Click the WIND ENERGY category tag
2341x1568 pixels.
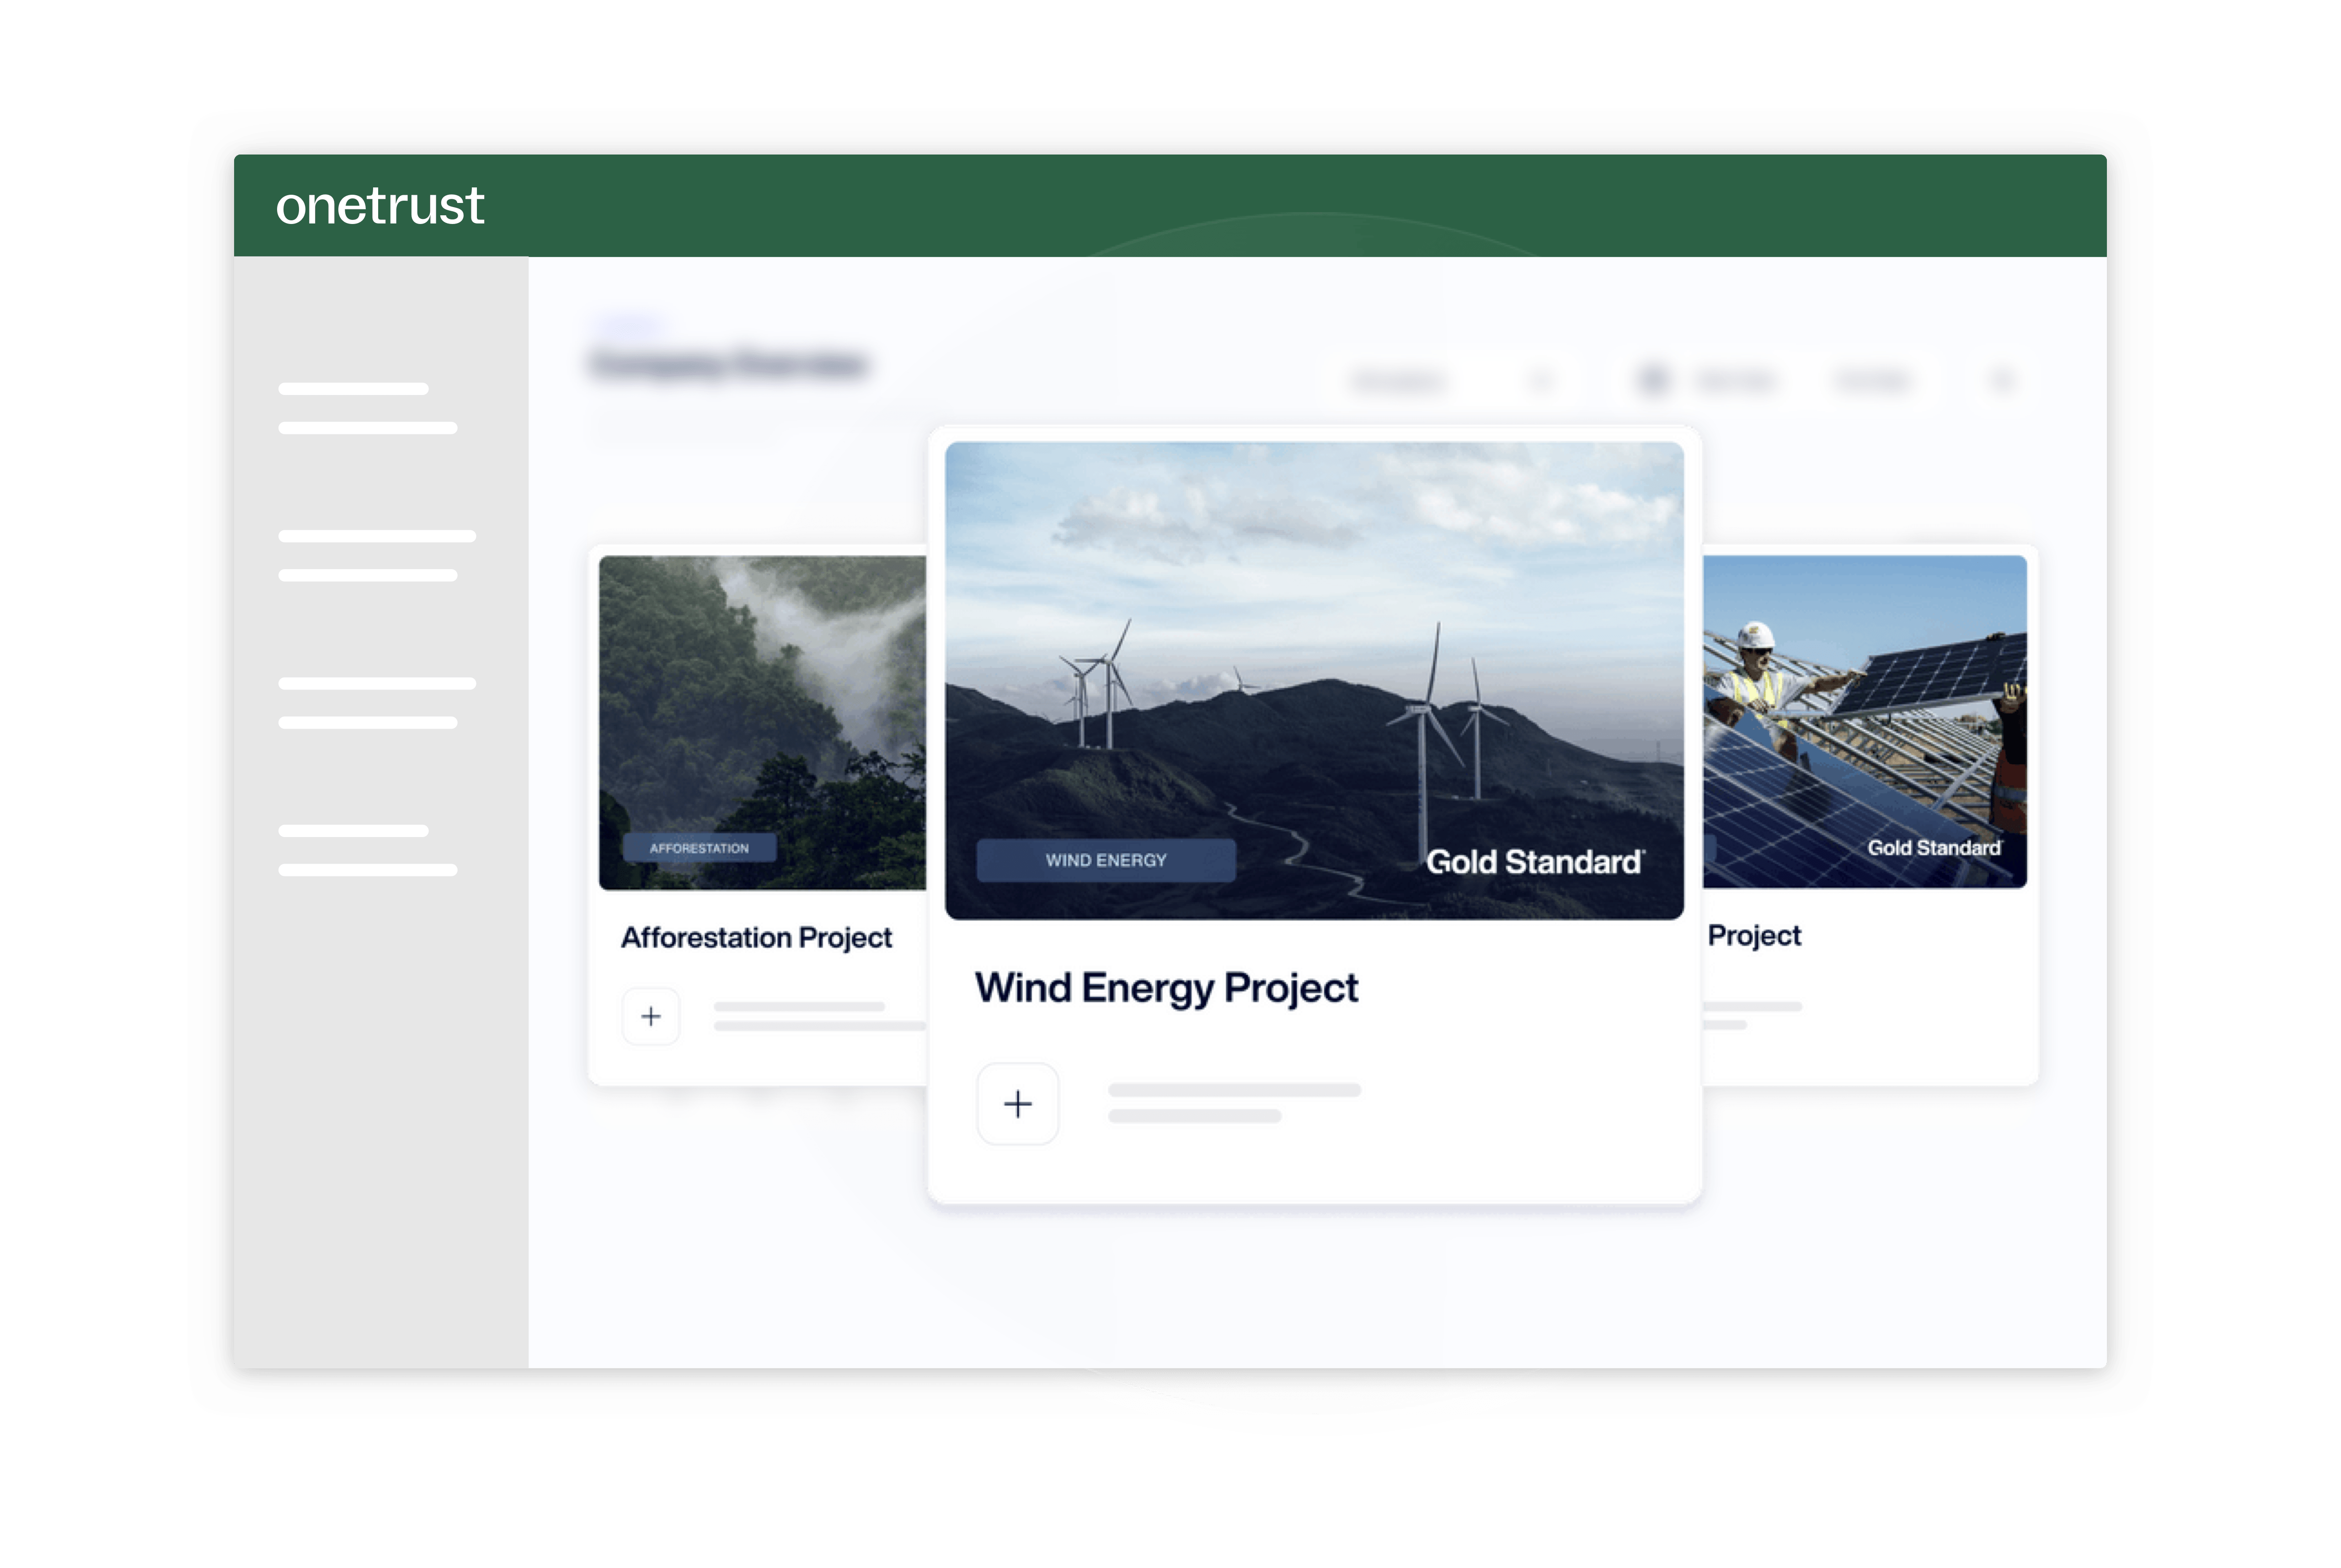tap(1106, 860)
